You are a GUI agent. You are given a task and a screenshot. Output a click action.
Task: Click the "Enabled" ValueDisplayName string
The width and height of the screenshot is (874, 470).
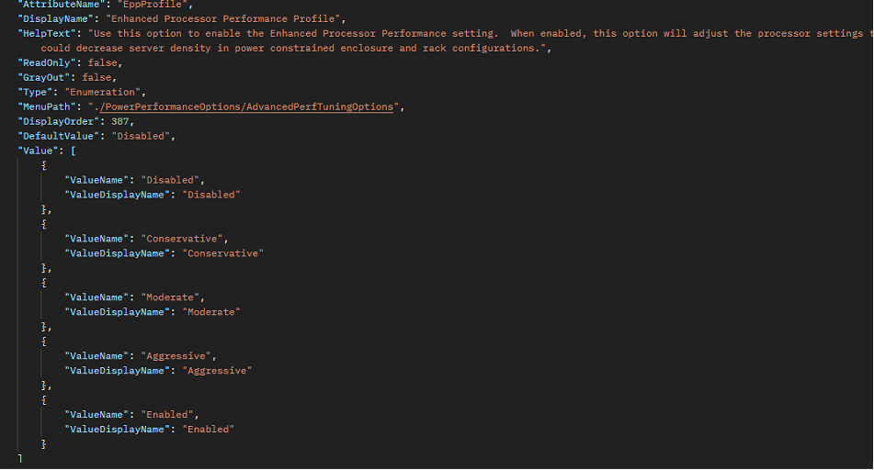pos(209,430)
